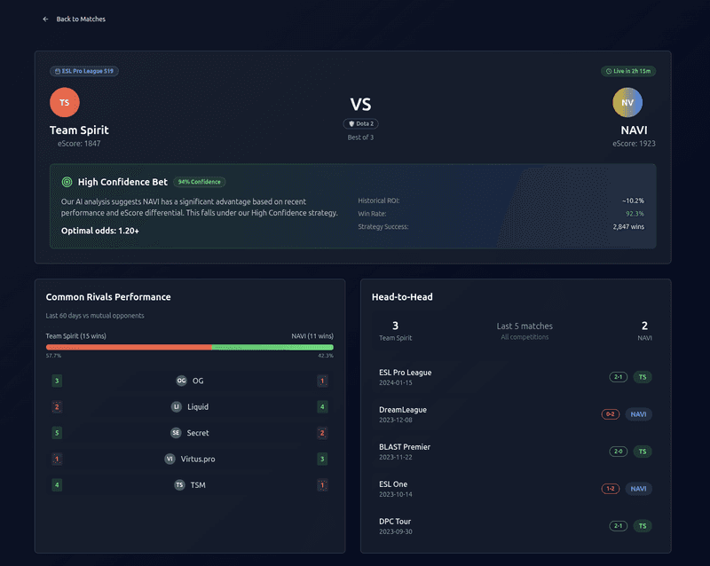710x566 pixels.
Task: Click NAVI's 1 win vs TSM
Action: coord(322,485)
